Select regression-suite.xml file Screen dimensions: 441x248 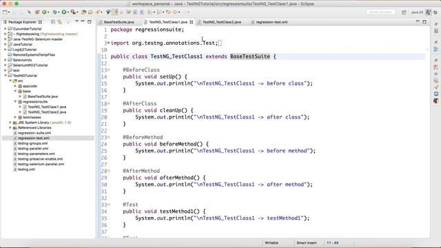point(34,133)
